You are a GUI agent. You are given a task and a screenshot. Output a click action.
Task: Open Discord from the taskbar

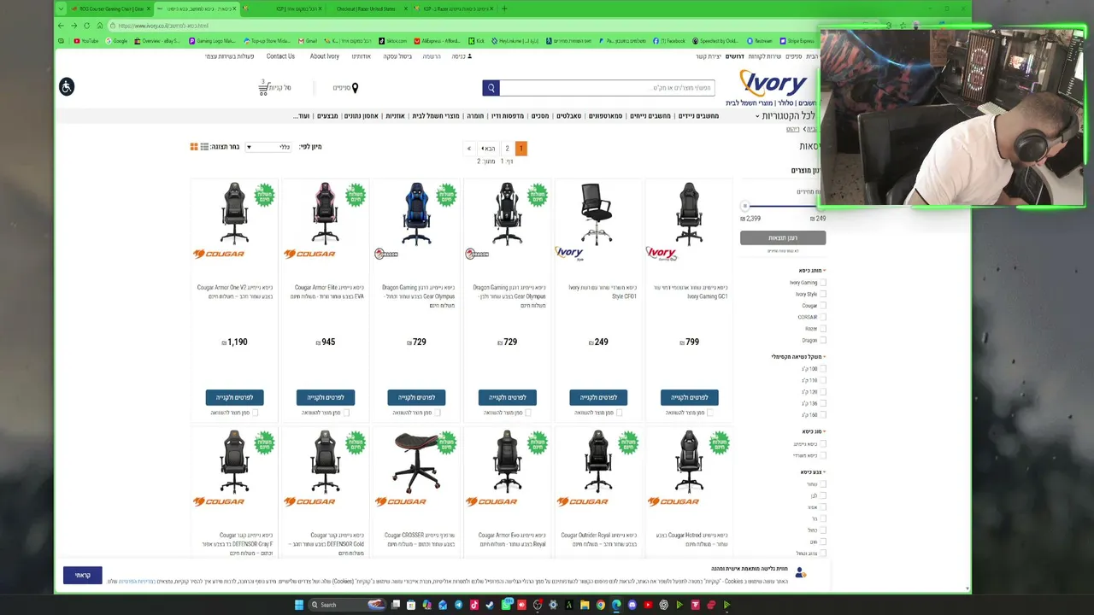tap(632, 605)
